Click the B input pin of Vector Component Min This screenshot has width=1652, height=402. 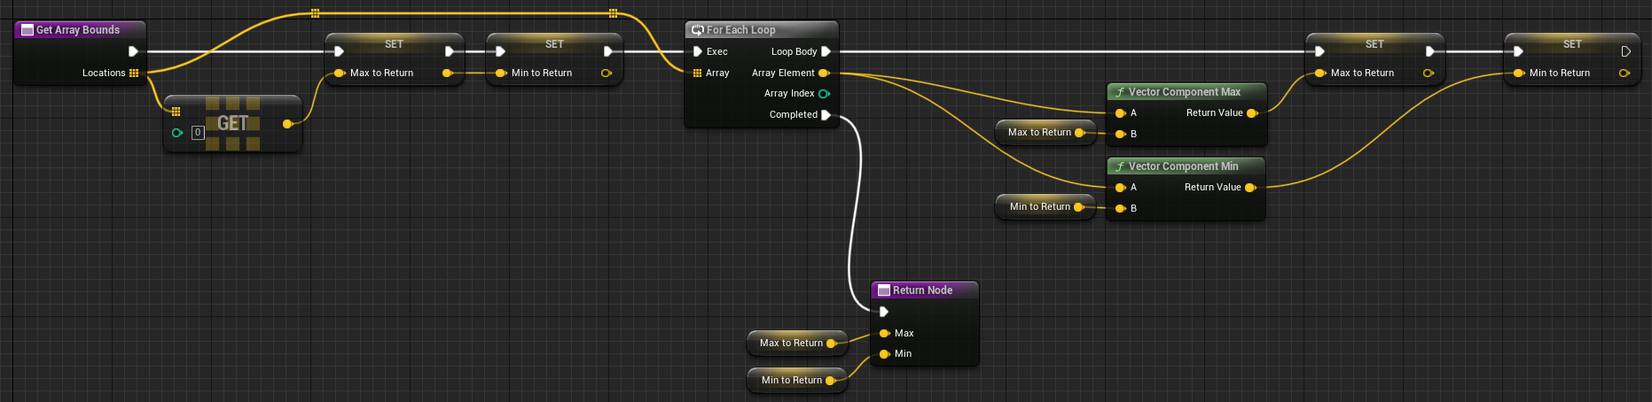click(x=1121, y=209)
